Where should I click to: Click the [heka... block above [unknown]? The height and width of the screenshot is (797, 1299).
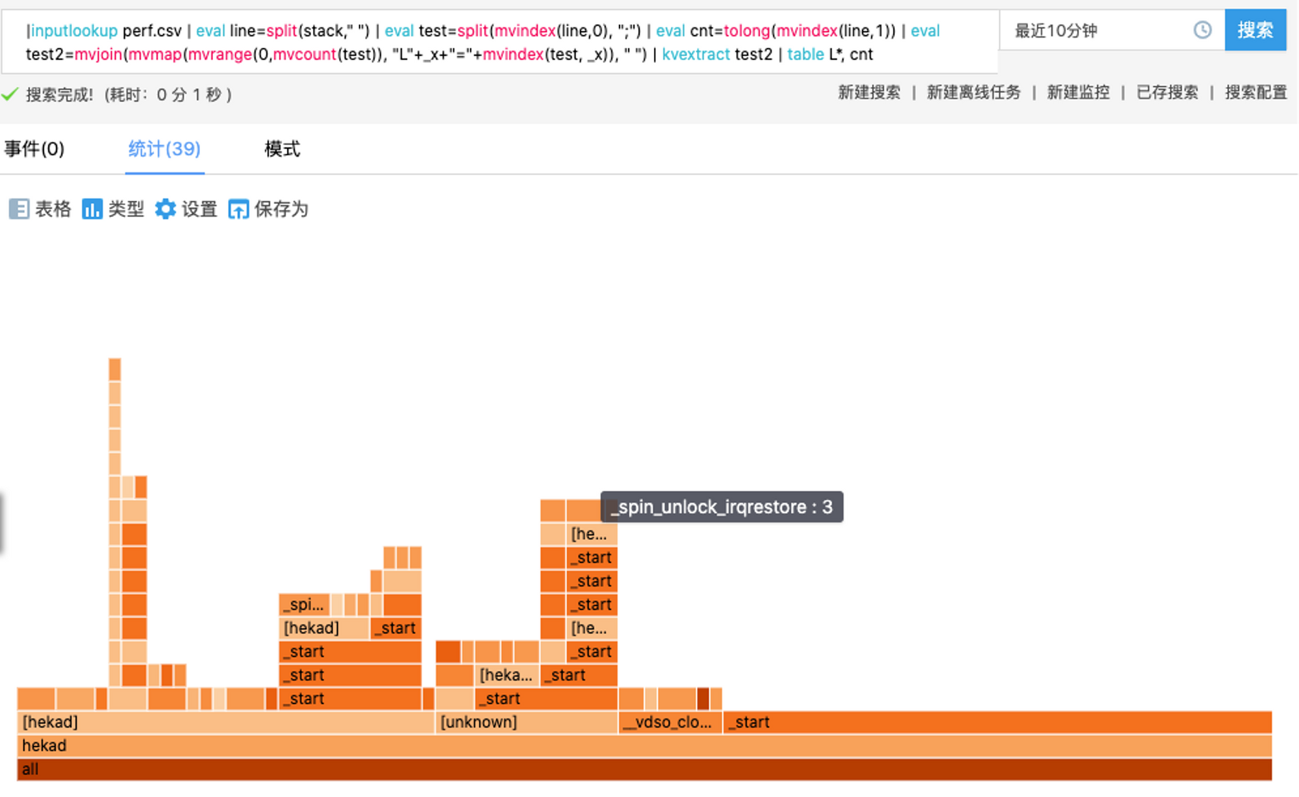pos(507,676)
